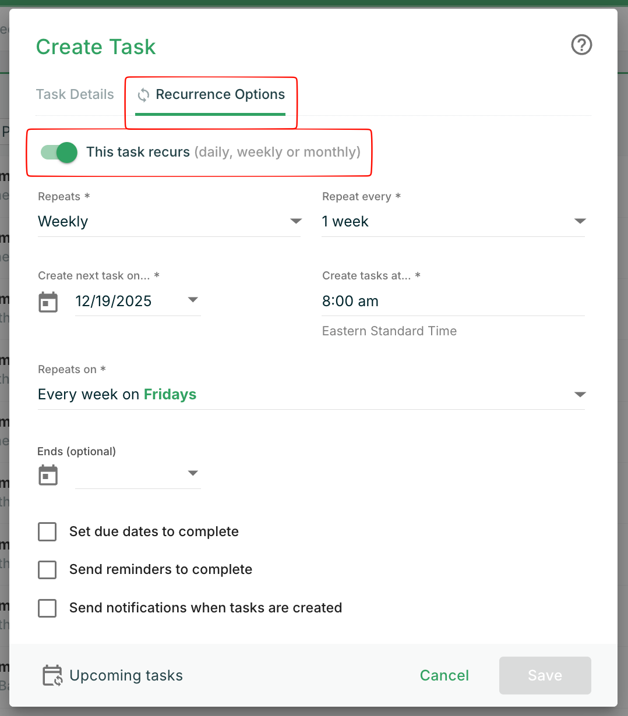
Task: Click the calendar icon beside 12/19/2025
Action: click(x=48, y=302)
